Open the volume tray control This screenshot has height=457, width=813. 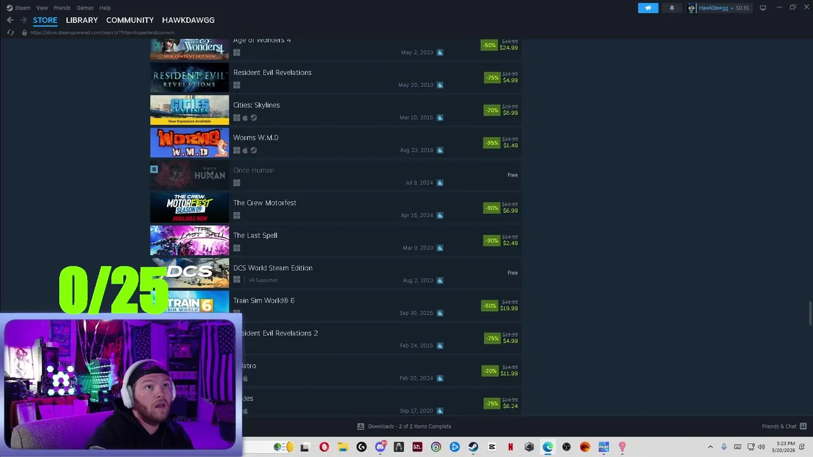pyautogui.click(x=761, y=447)
